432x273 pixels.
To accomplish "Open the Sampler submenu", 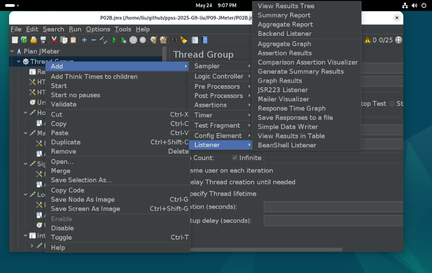I will 221,66.
